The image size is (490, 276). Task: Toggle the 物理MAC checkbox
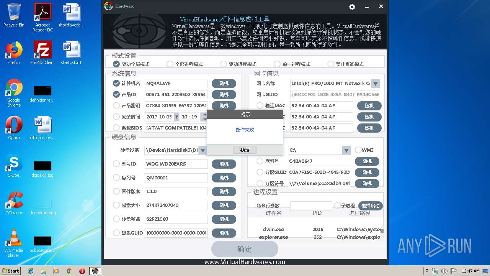(x=260, y=105)
